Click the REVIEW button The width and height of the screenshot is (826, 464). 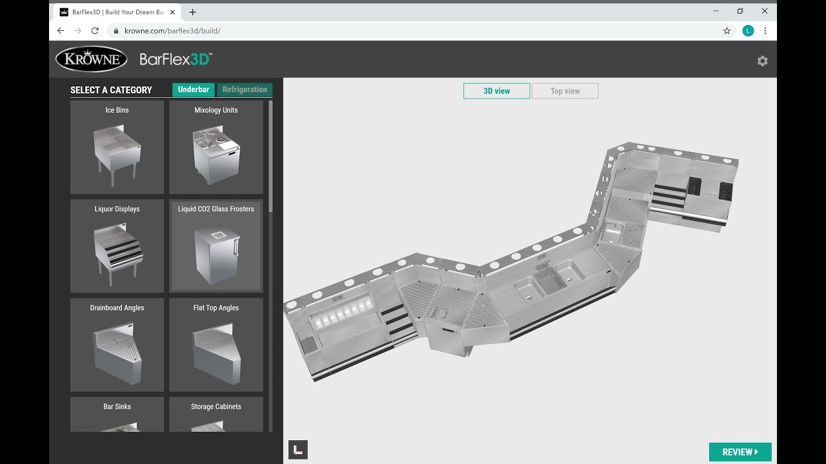tap(740, 452)
